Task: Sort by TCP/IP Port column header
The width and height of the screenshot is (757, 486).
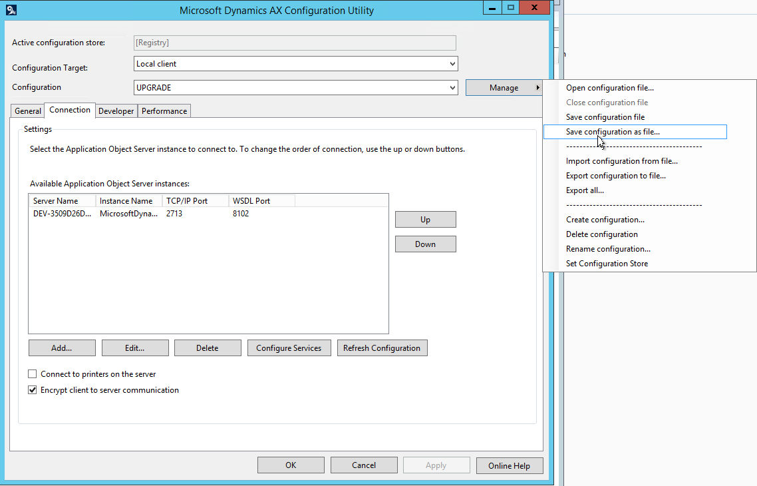Action: click(196, 201)
